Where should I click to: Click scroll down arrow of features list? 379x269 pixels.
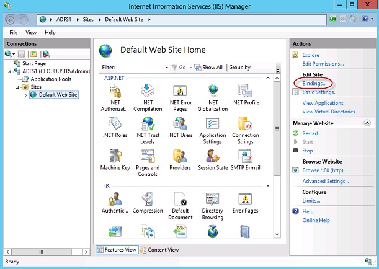tap(277, 234)
